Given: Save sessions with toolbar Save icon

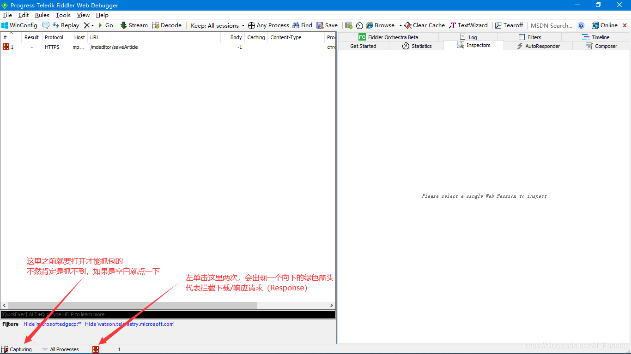Looking at the screenshot, I should pyautogui.click(x=327, y=25).
